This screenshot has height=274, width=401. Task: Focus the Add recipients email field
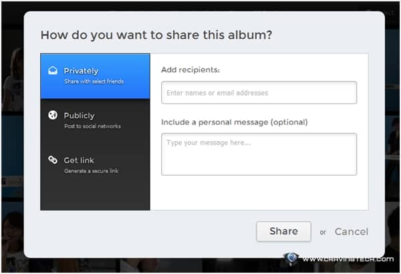(x=259, y=93)
